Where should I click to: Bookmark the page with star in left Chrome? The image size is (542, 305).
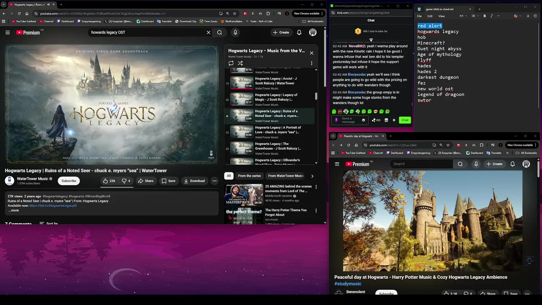(x=235, y=14)
